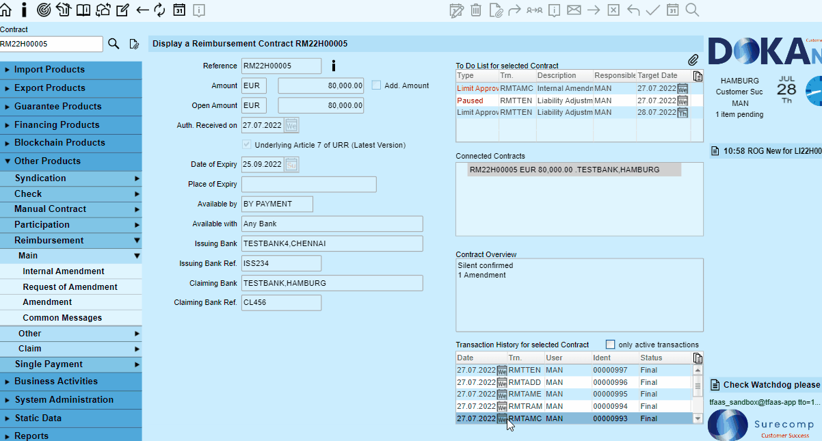Image resolution: width=822 pixels, height=441 pixels.
Task: Expand the Syndication submenu
Action: coord(71,178)
